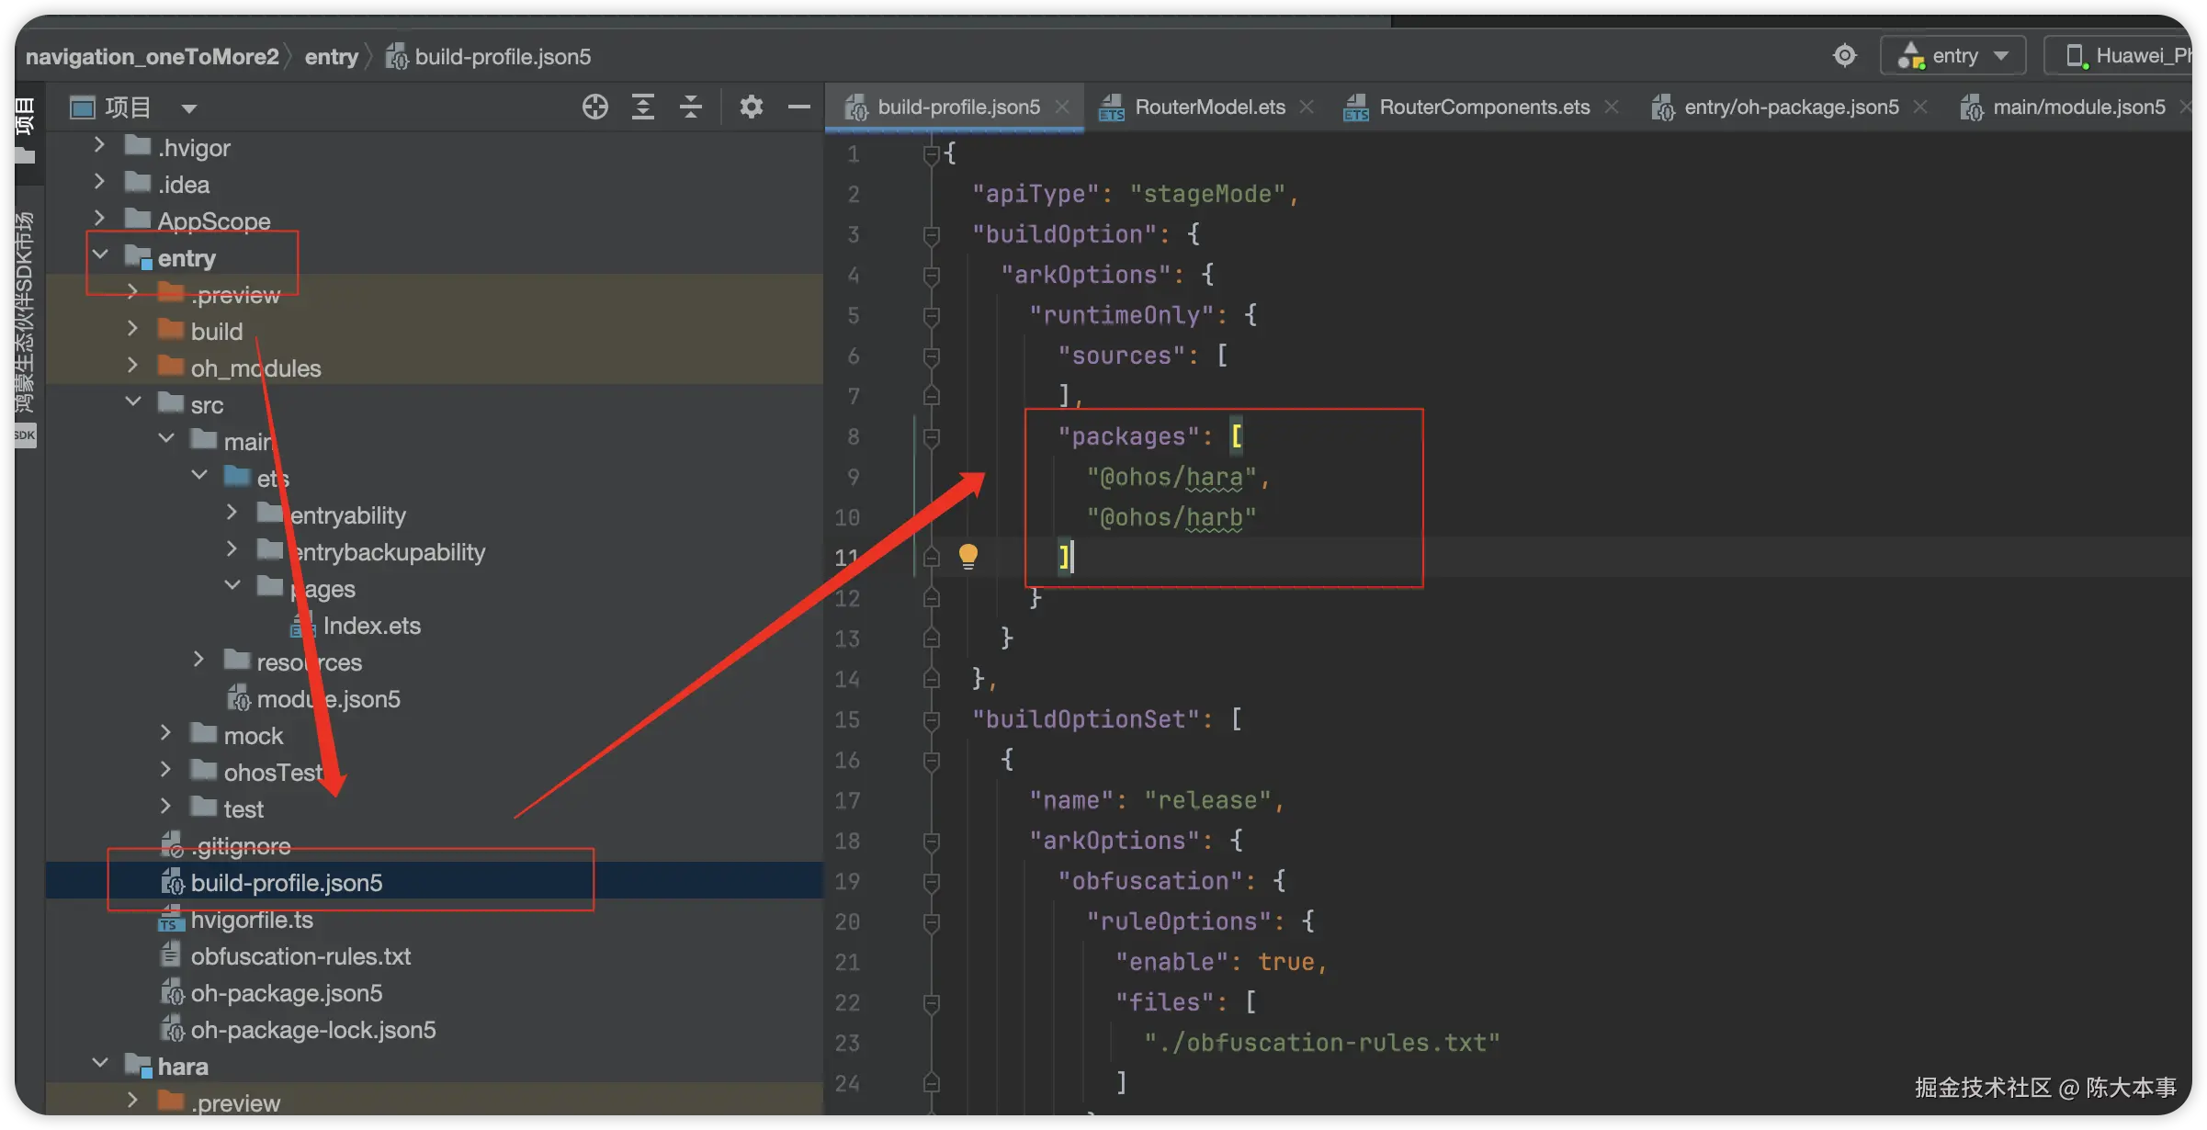Open Index.ets file in project tree
The image size is (2207, 1130).
pos(371,626)
